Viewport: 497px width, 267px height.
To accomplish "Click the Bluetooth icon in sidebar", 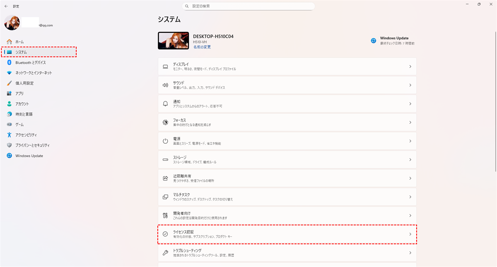I will (9, 63).
